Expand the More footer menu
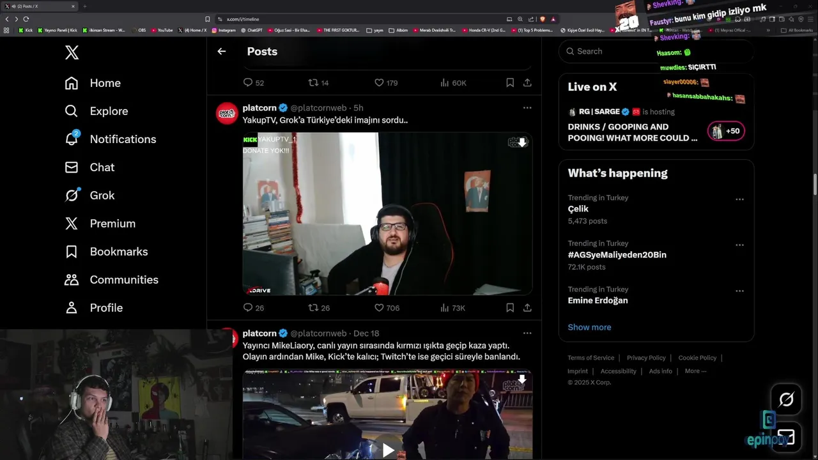 click(695, 371)
